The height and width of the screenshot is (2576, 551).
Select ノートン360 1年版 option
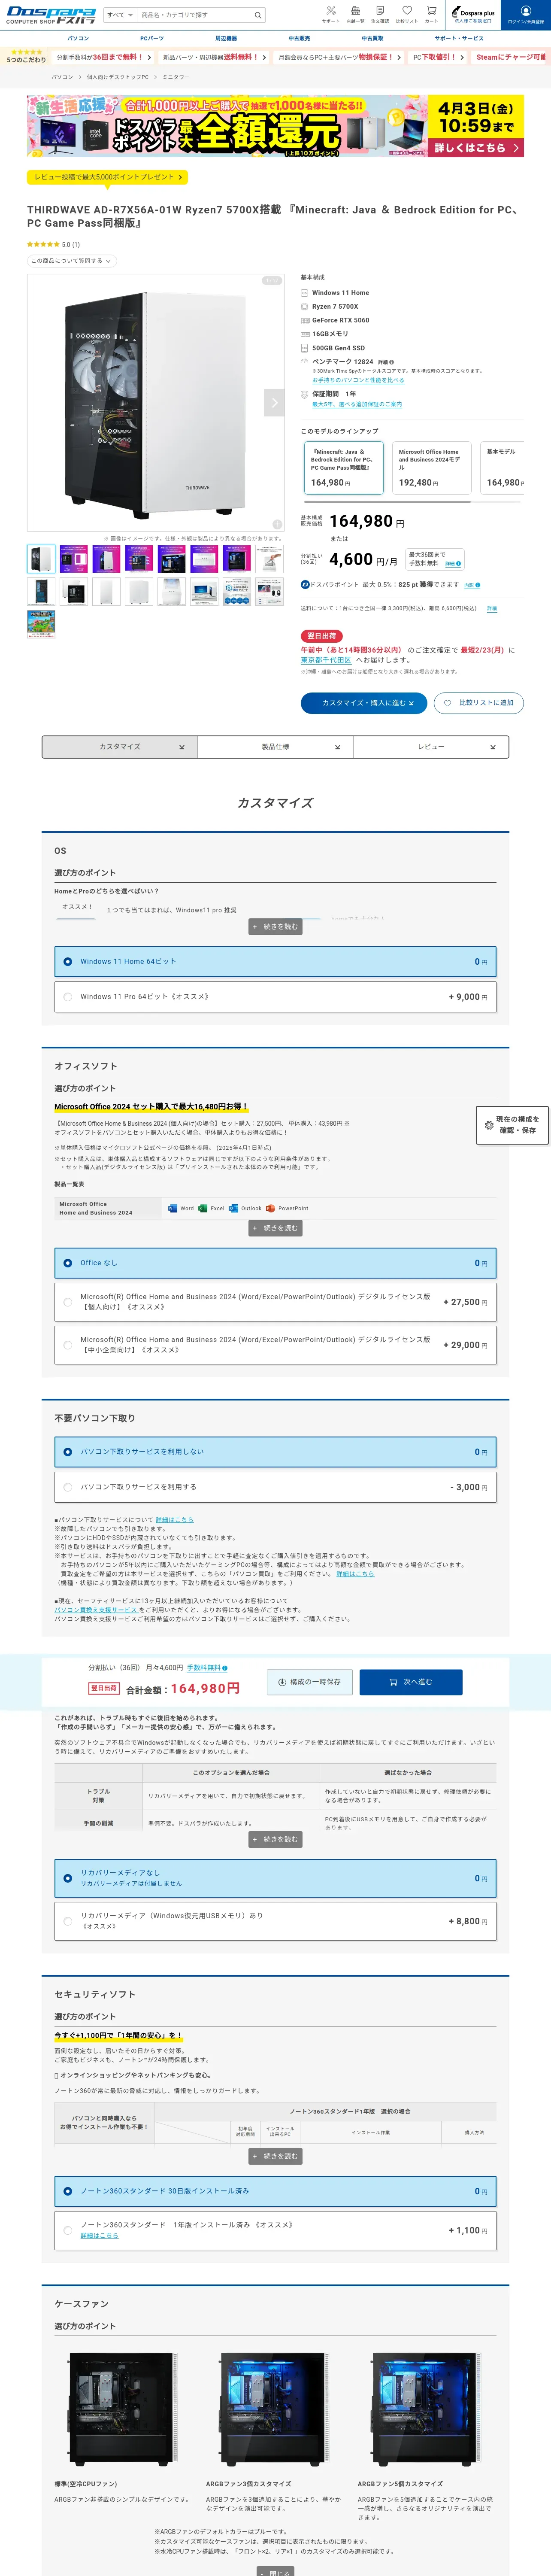tap(275, 2230)
